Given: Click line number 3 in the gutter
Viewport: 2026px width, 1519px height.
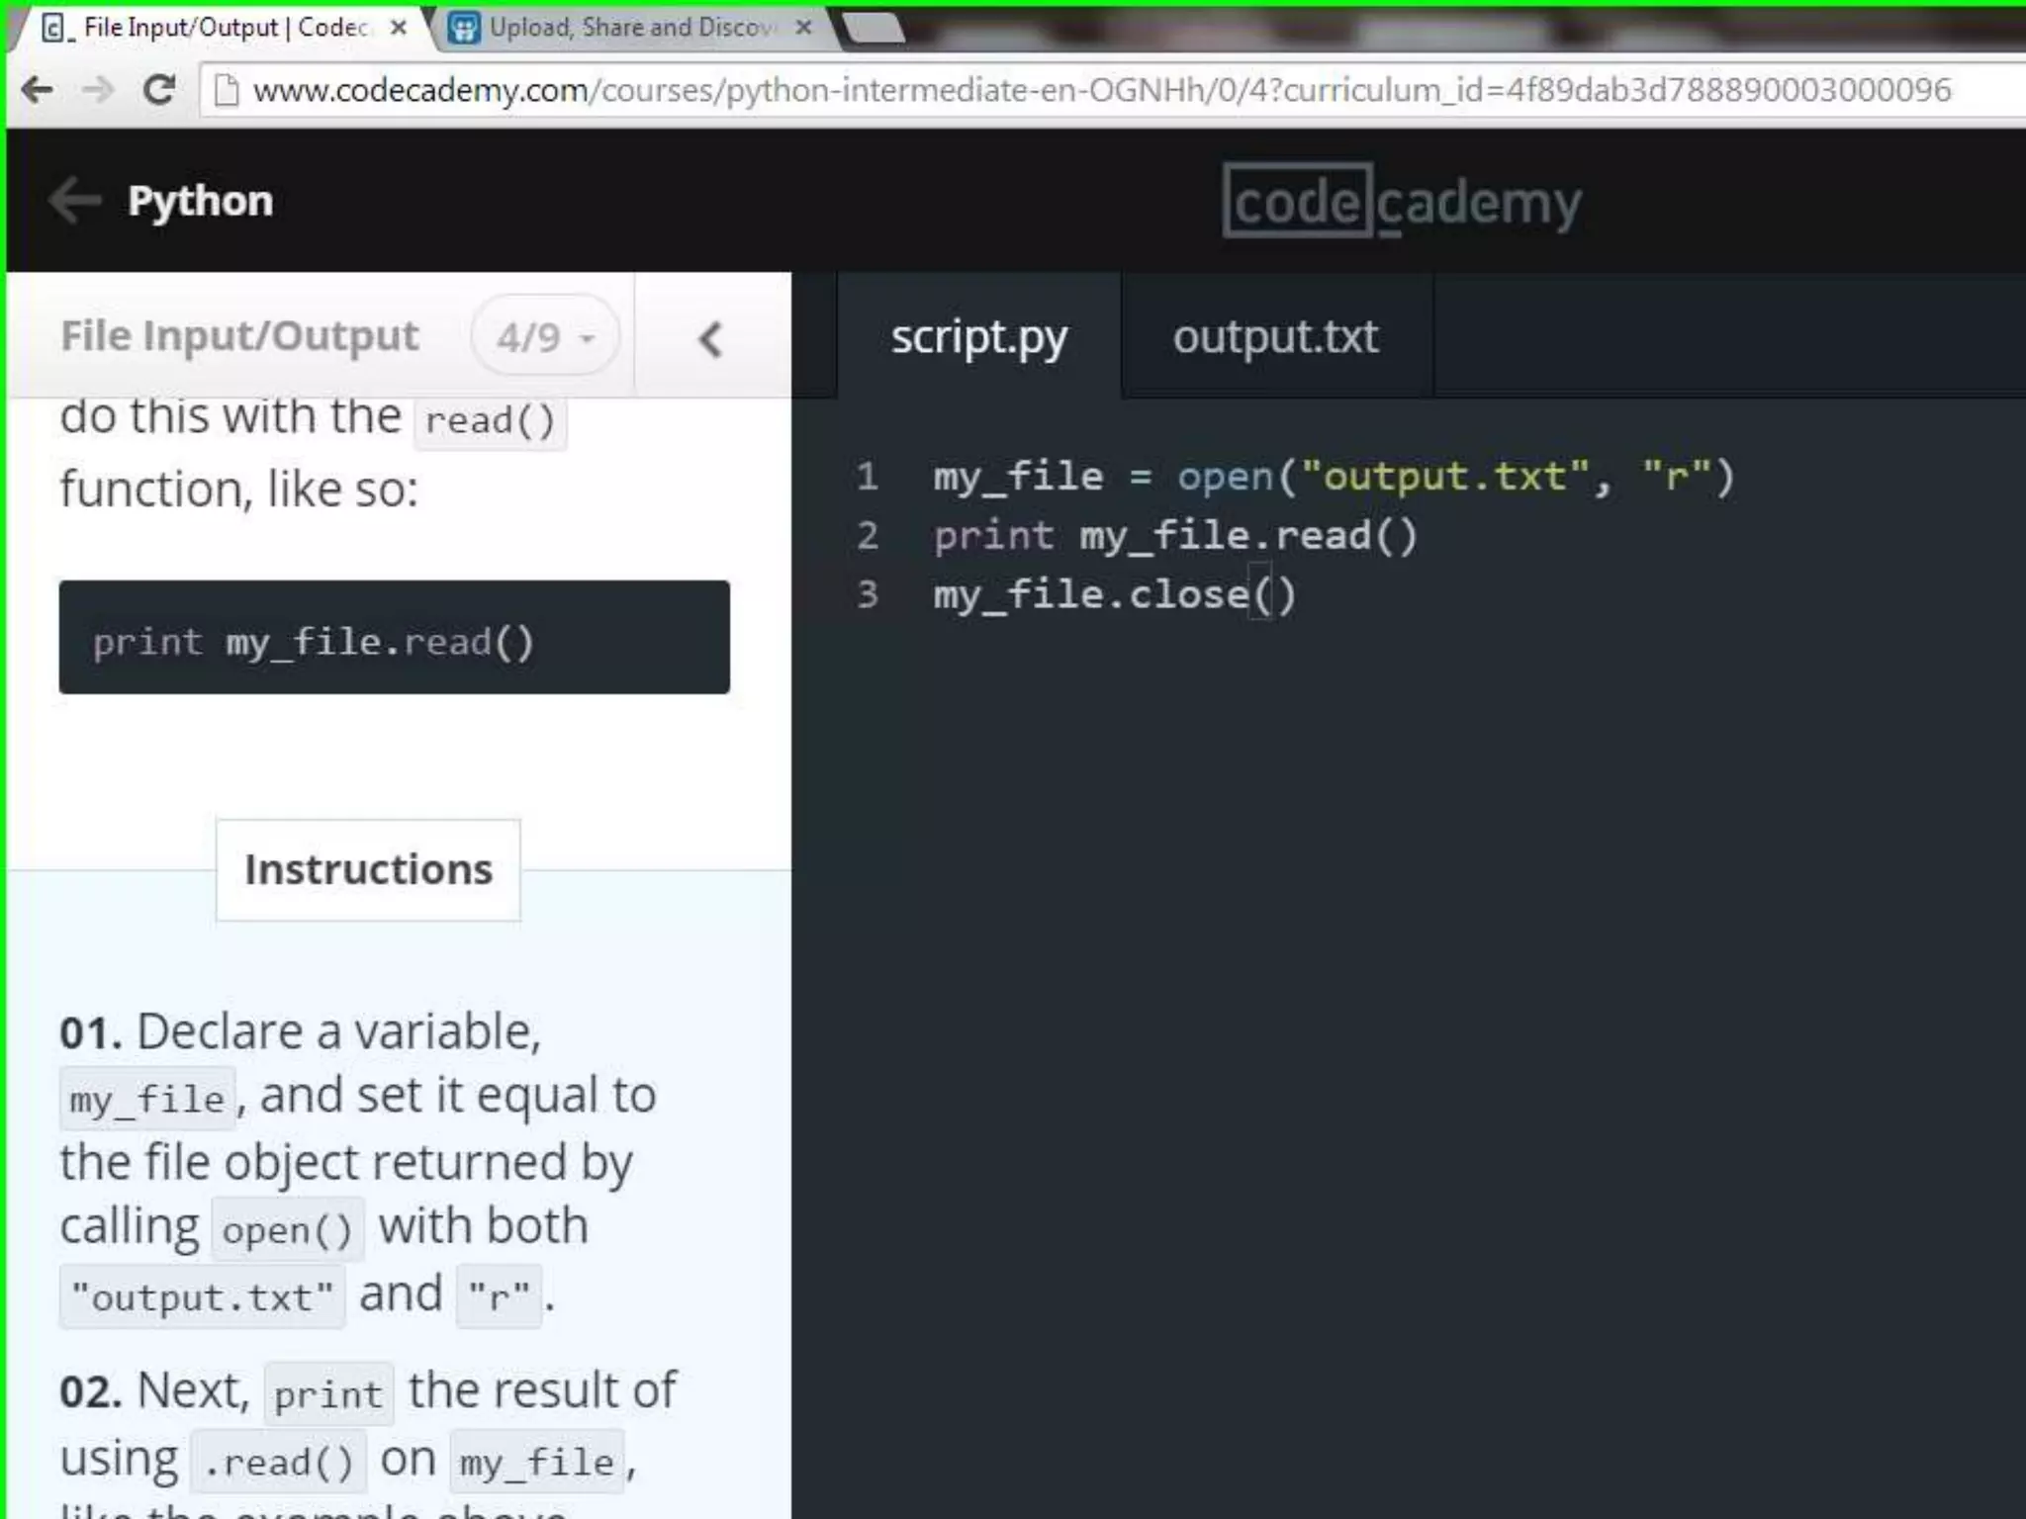Looking at the screenshot, I should click(868, 594).
